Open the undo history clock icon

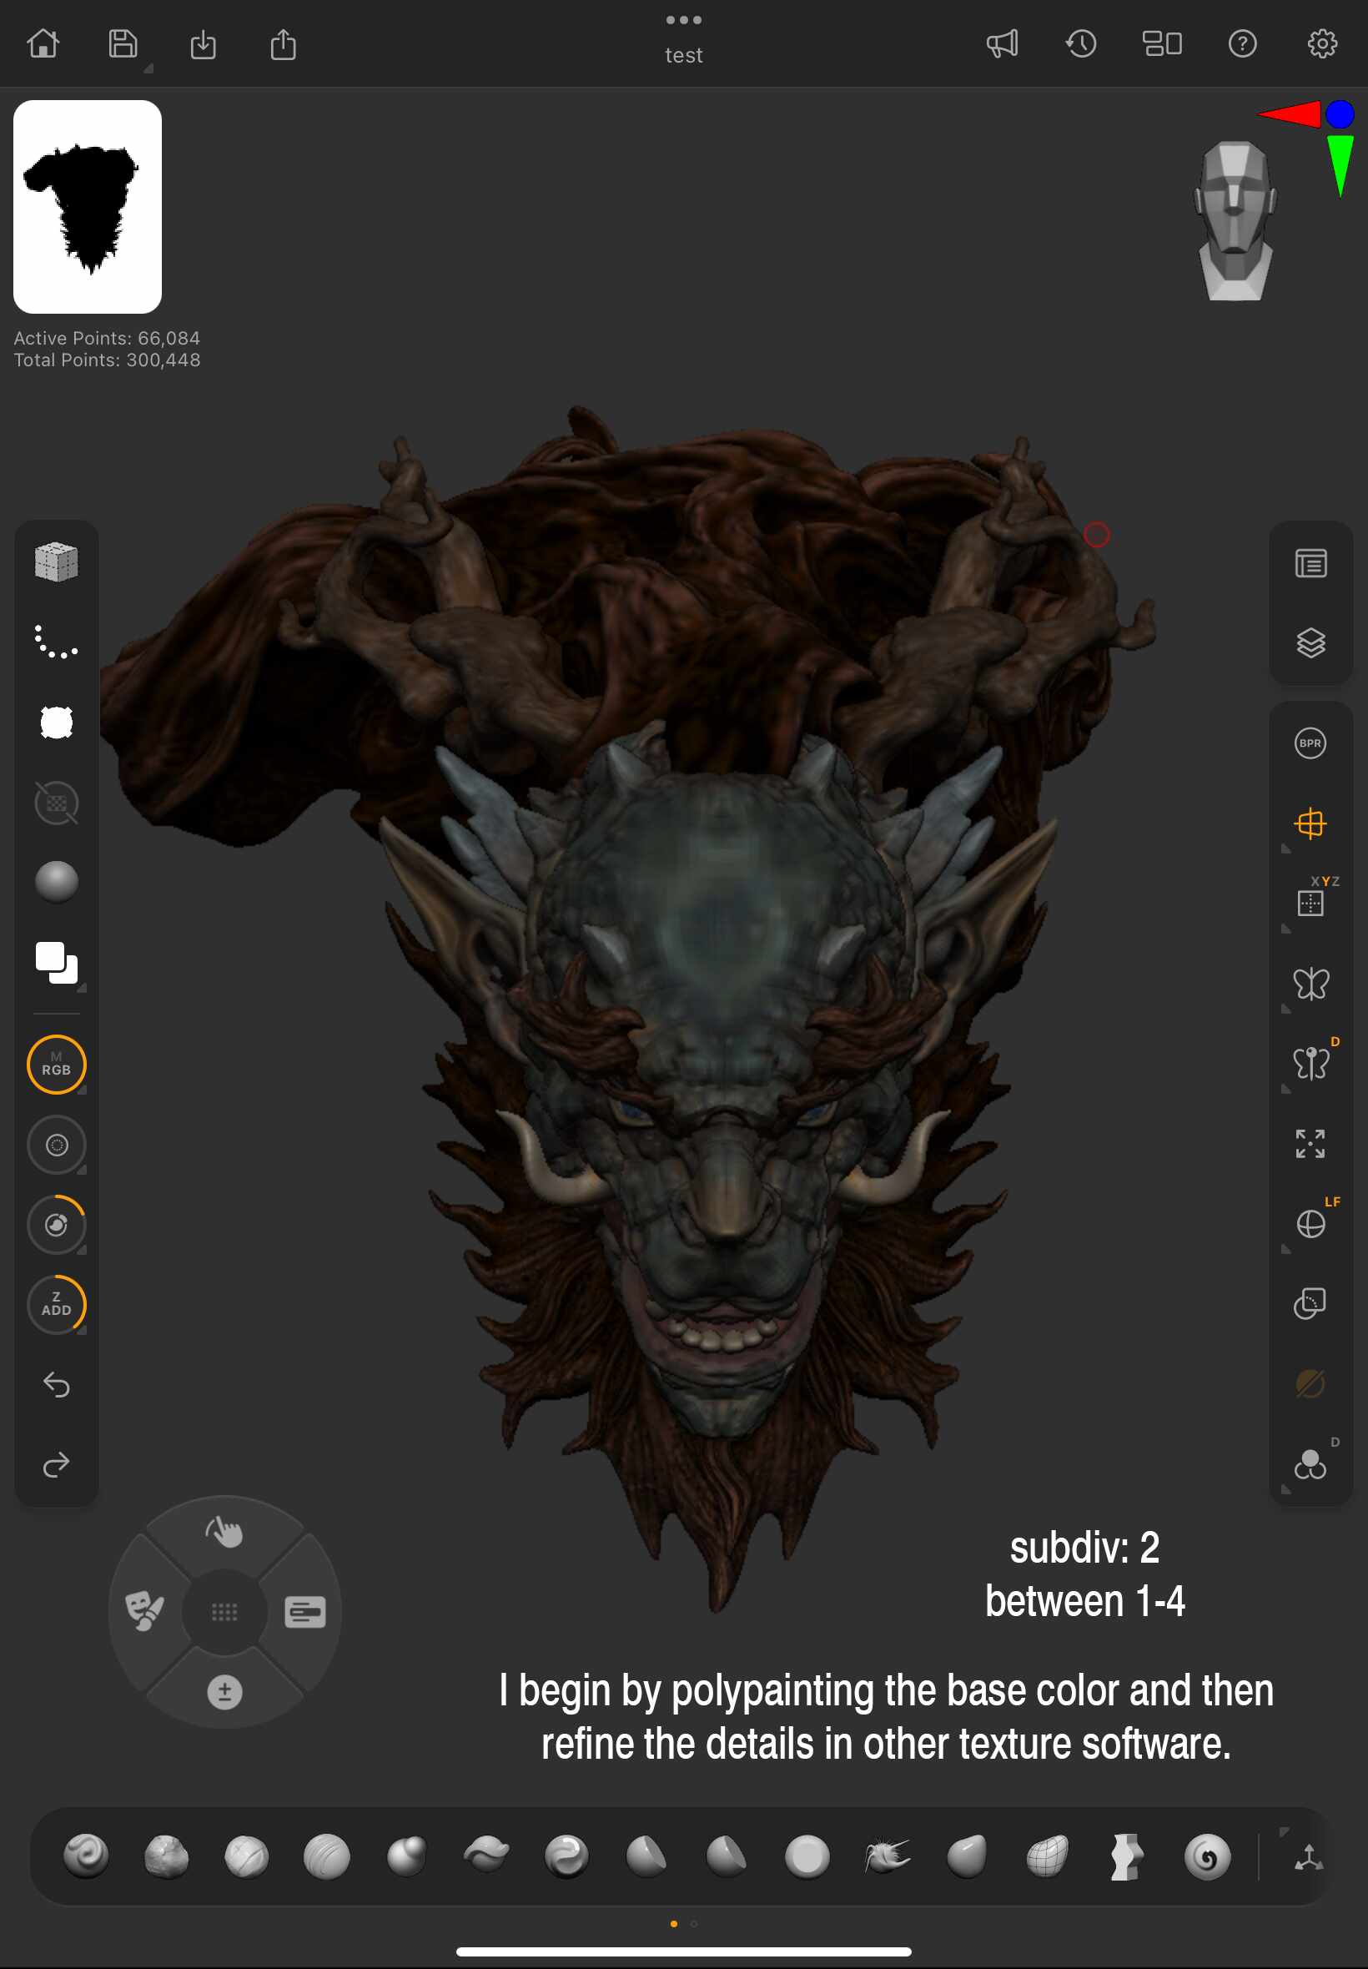(x=1081, y=43)
